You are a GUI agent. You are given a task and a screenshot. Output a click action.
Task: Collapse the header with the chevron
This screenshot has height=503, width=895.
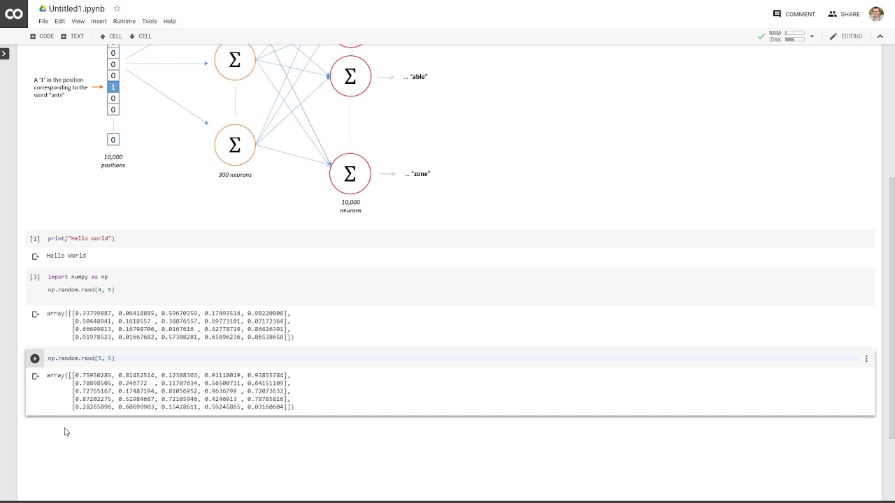880,36
